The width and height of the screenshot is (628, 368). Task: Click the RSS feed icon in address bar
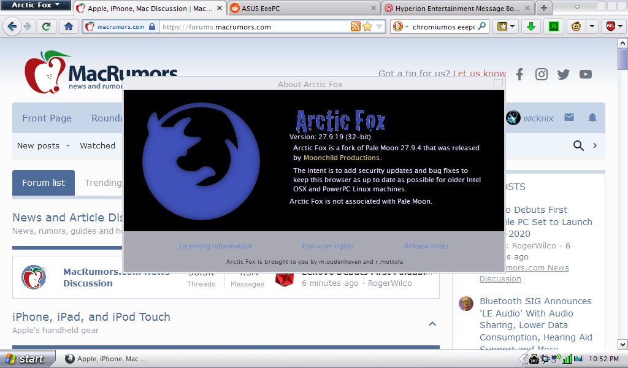(x=355, y=27)
